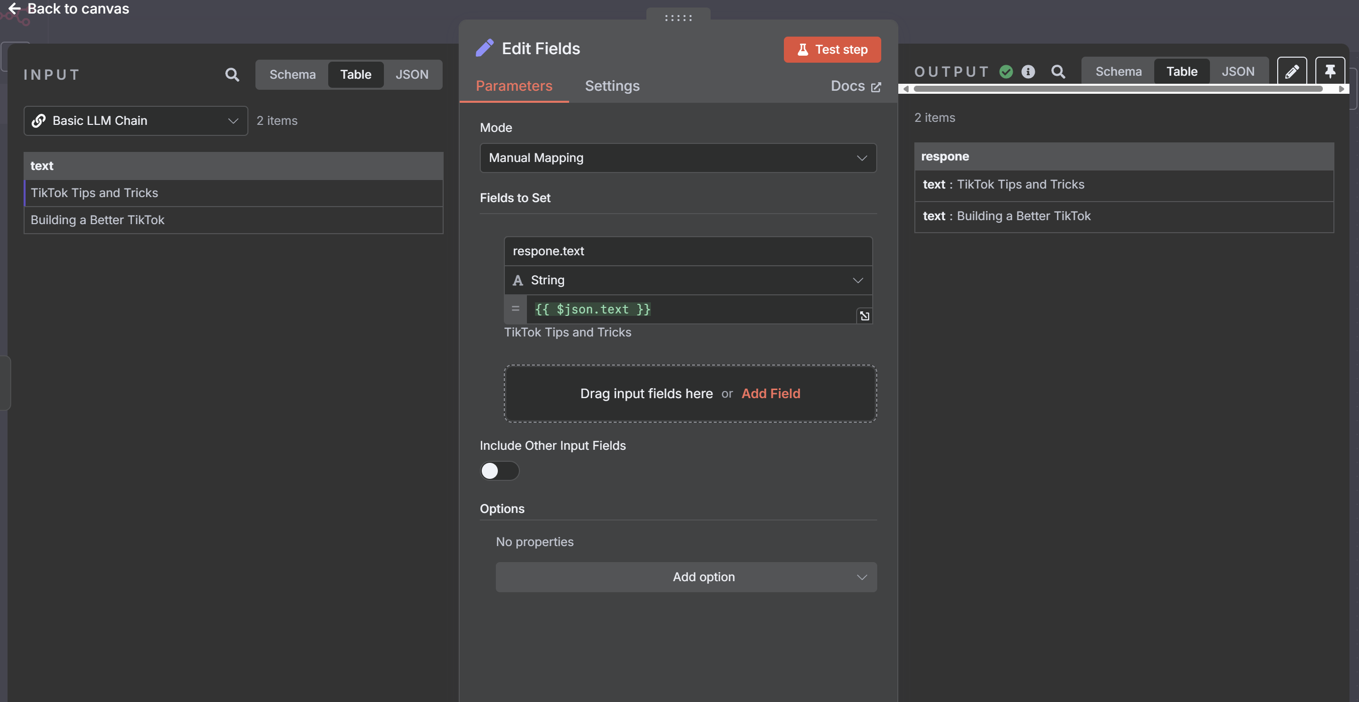1359x702 pixels.
Task: Click the expression preview 'TikTok Tips and Tricks'
Action: (x=567, y=332)
